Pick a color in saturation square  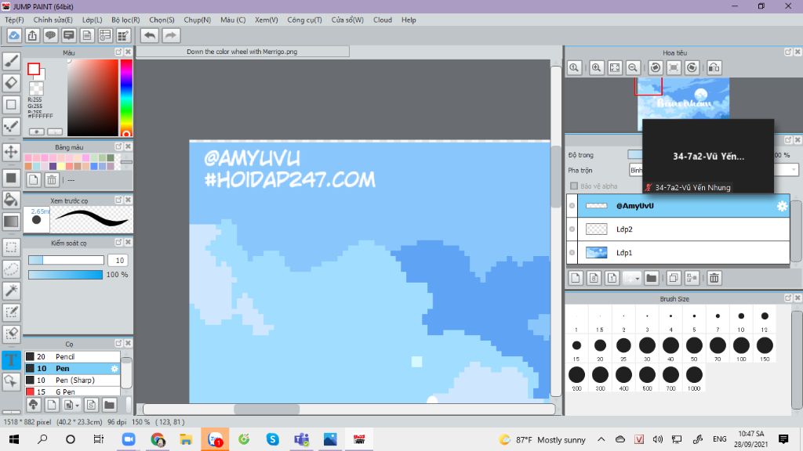coord(93,97)
